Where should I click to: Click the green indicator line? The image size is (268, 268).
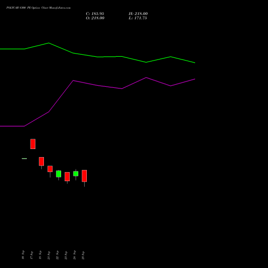pos(98,57)
